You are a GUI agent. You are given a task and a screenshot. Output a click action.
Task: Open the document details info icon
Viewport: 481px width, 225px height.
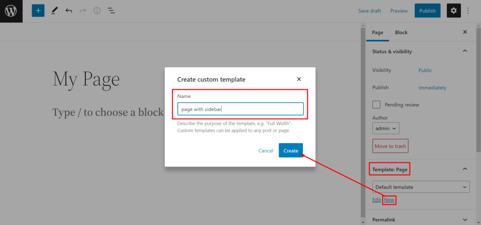[x=97, y=11]
